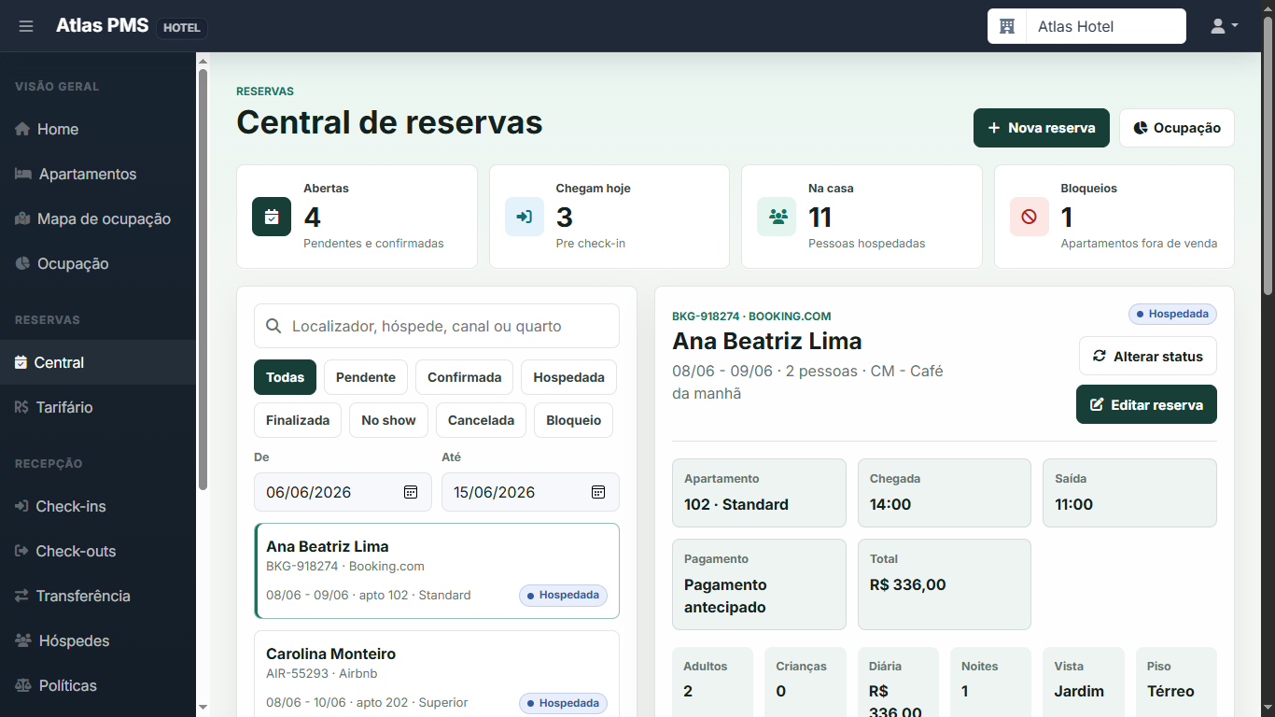Image resolution: width=1275 pixels, height=717 pixels.
Task: Click the De date field 06/06/2026
Action: (x=343, y=492)
